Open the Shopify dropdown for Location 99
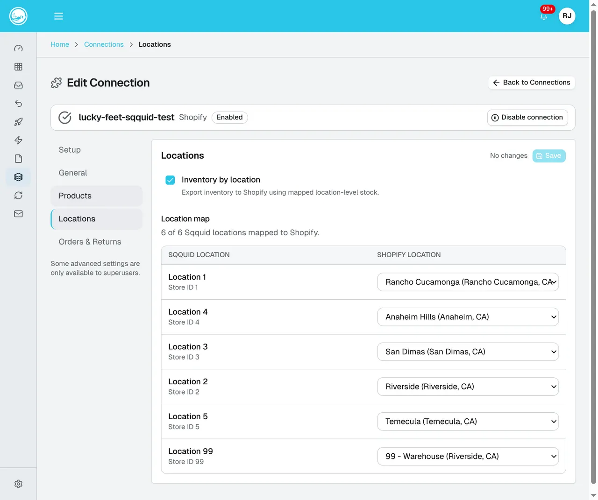Image resolution: width=598 pixels, height=500 pixels. (468, 457)
